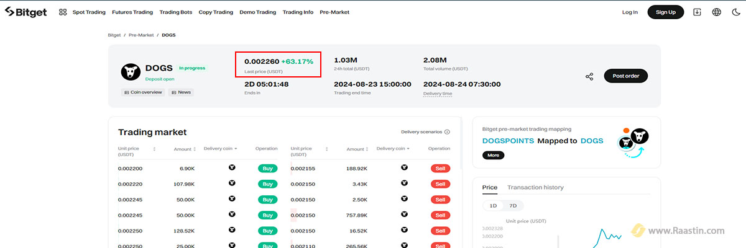This screenshot has height=248, width=746.
Task: Click Buy for the 128.52K order
Action: point(267,231)
